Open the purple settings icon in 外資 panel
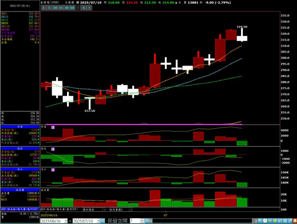 (53, 127)
